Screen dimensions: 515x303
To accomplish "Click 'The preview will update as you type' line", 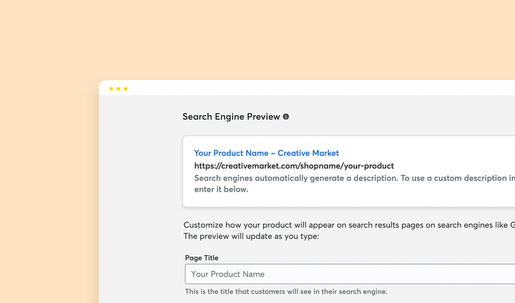I will (x=251, y=236).
